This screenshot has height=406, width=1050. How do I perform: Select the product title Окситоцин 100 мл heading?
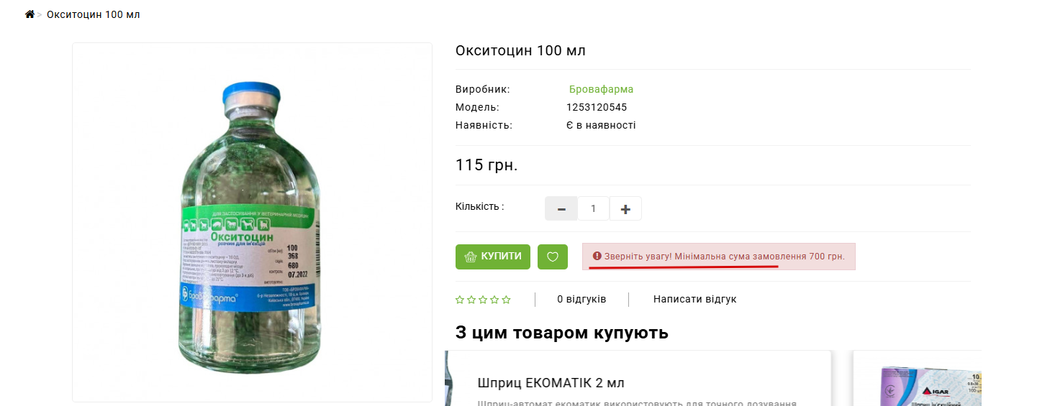coord(521,51)
